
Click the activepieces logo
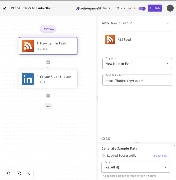[88, 8]
